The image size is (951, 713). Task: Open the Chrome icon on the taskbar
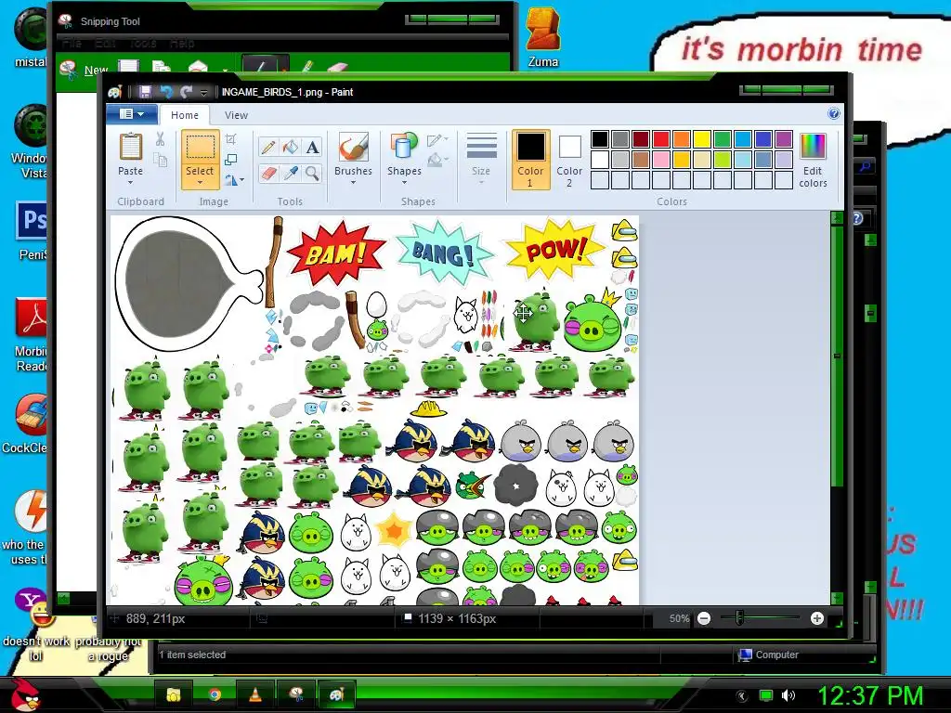point(215,694)
